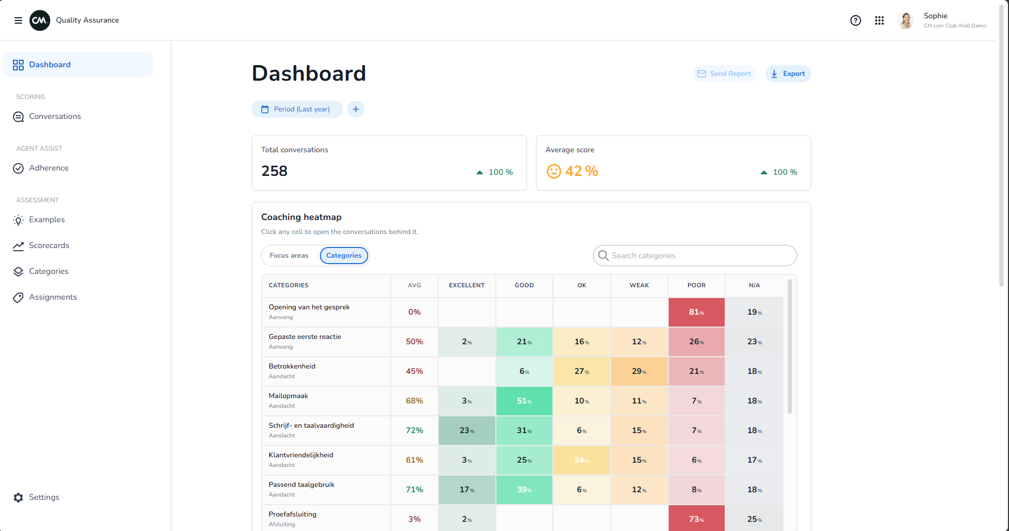
Task: Click the Send Report button label
Action: click(x=730, y=74)
